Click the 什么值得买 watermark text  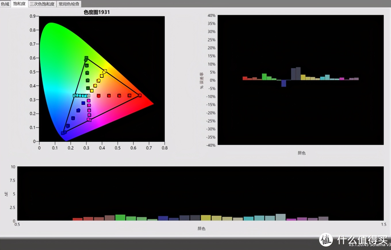362,239
